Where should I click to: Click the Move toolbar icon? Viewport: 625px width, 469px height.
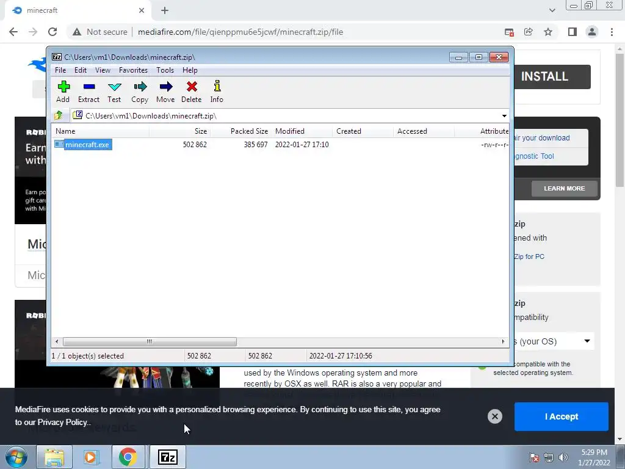coord(165,92)
